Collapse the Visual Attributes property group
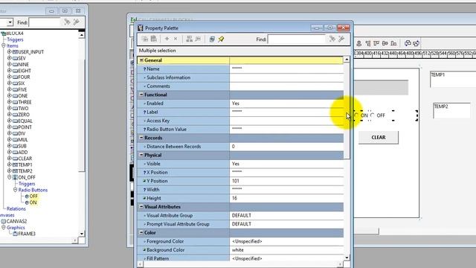The width and height of the screenshot is (476, 268). tap(141, 207)
